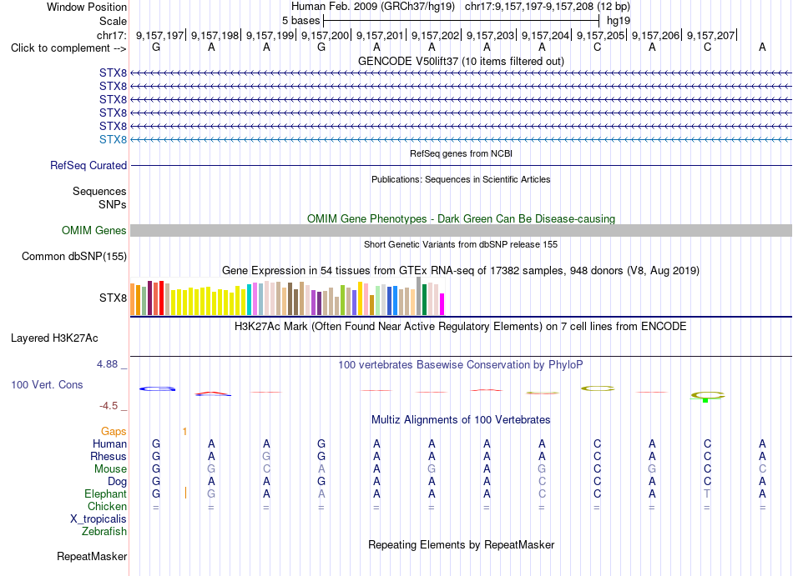This screenshot has width=793, height=576.
Task: Click the 'Click to complement -->' label
Action: pyautogui.click(x=68, y=48)
